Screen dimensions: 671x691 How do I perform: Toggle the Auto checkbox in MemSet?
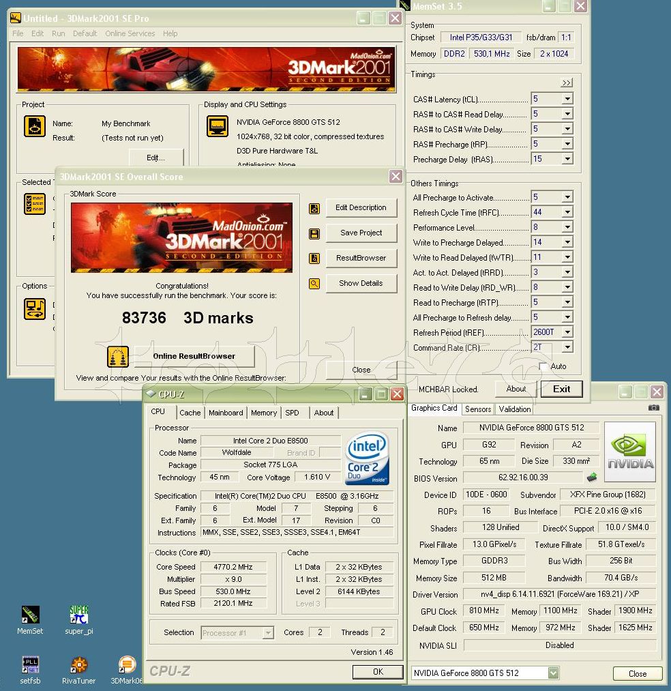tap(543, 367)
